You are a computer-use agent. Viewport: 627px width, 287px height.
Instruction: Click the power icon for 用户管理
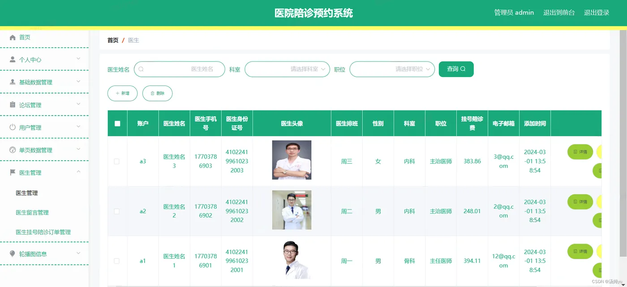pyautogui.click(x=13, y=127)
